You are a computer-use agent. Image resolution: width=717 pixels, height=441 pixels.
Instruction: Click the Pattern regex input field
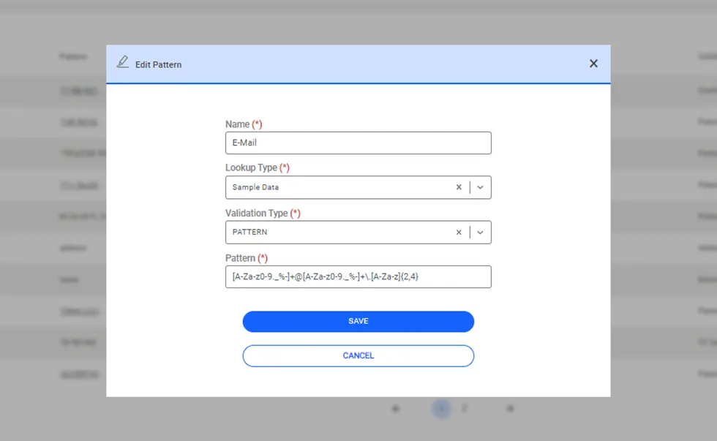pos(358,277)
